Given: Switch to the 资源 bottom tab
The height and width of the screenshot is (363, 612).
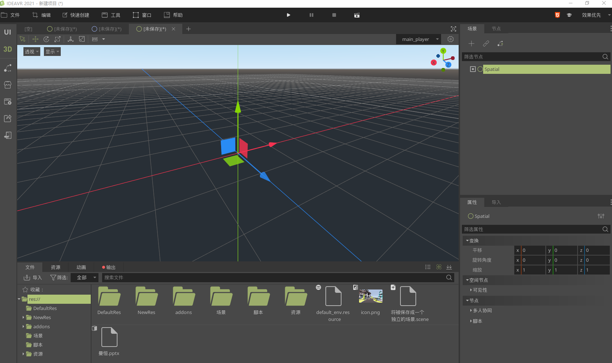Looking at the screenshot, I should [56, 267].
